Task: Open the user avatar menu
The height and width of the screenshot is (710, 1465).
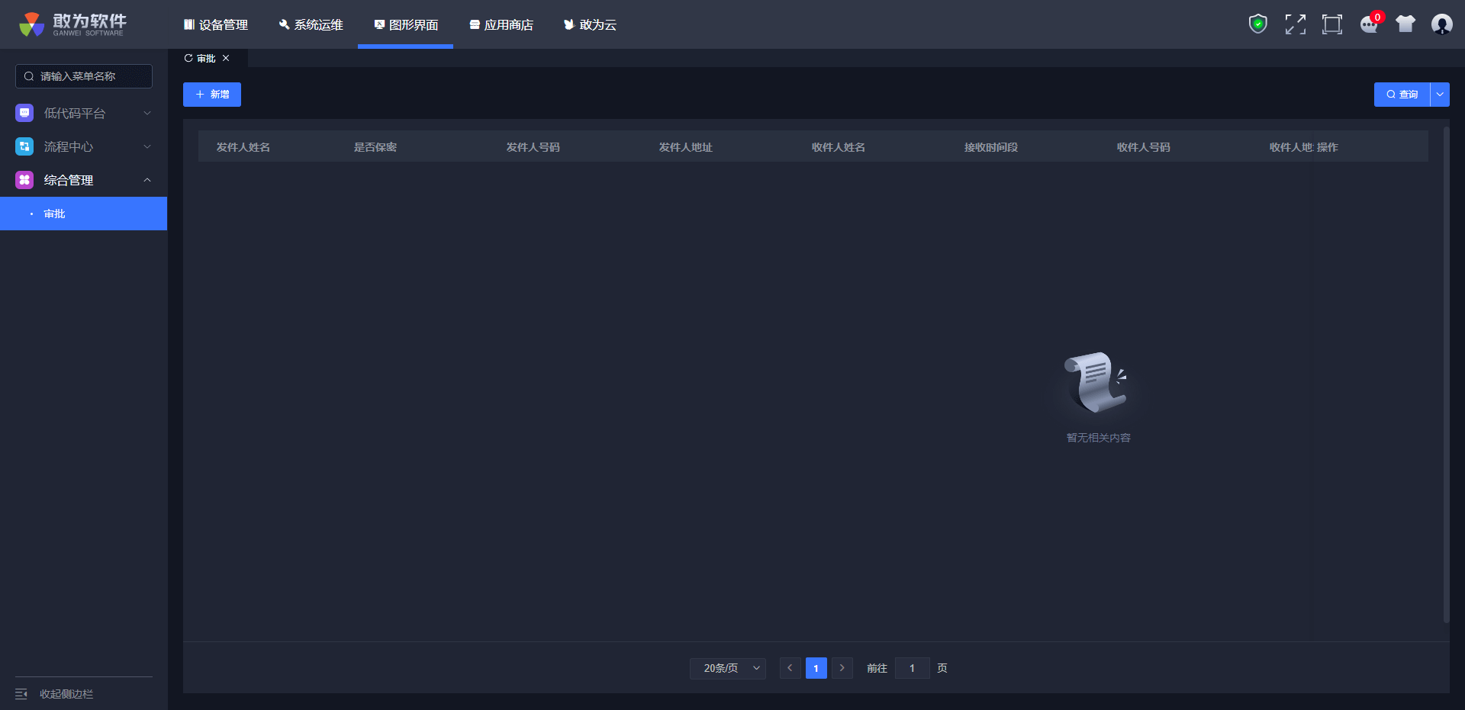Action: [x=1441, y=24]
